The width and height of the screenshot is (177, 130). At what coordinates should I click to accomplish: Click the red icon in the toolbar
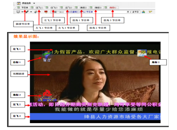pyautogui.click(x=46, y=12)
